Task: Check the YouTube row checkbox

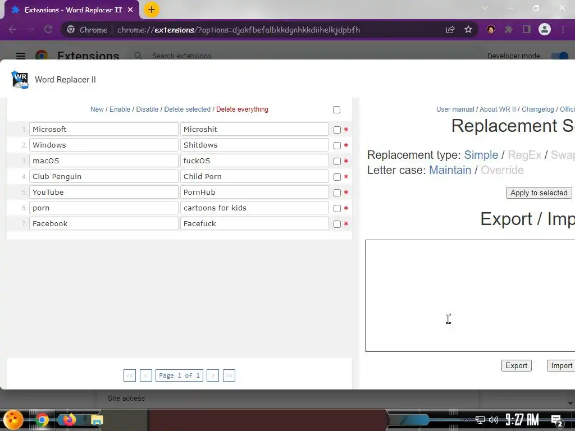Action: click(x=337, y=193)
